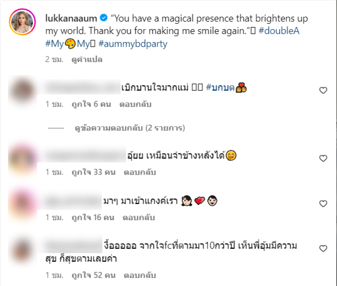
Task: Like the comment with #บกบต hashtag
Action: point(323,90)
